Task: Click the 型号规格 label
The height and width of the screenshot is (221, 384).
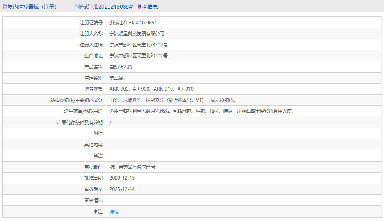Action: [93, 89]
